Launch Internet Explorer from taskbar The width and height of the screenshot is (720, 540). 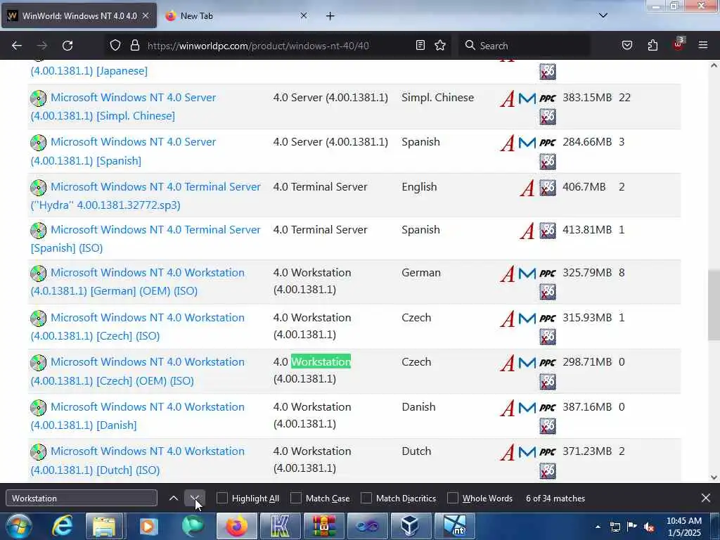[x=62, y=526]
